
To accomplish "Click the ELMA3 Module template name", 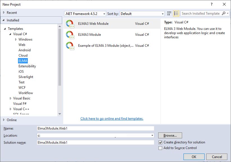I will tap(89, 35).
